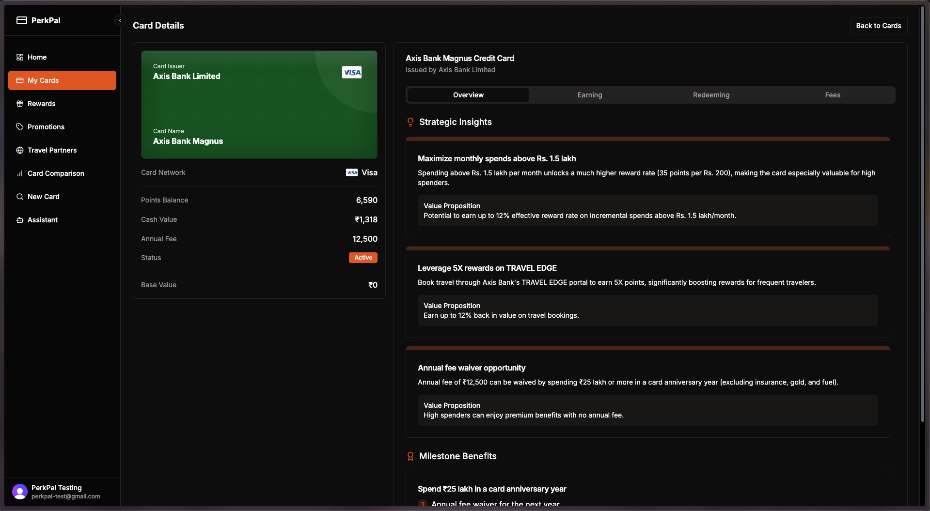The image size is (930, 511).
Task: Click the Strategic Insights lightbulb icon
Action: (410, 122)
